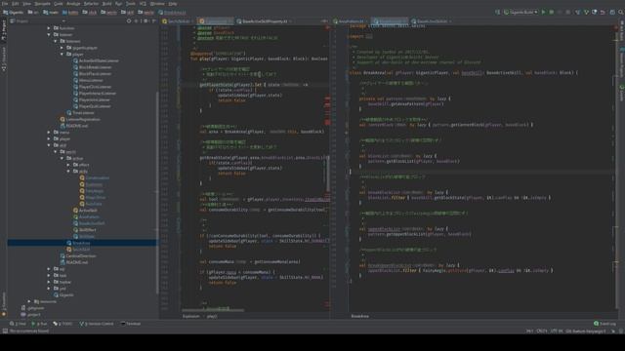Expand the toolbar folder
Viewport: 625px width, 351px height.
click(x=49, y=282)
